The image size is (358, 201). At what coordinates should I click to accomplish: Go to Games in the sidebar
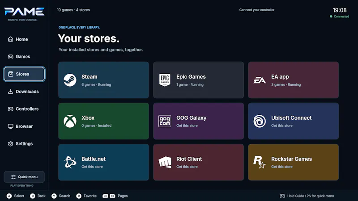pyautogui.click(x=24, y=57)
